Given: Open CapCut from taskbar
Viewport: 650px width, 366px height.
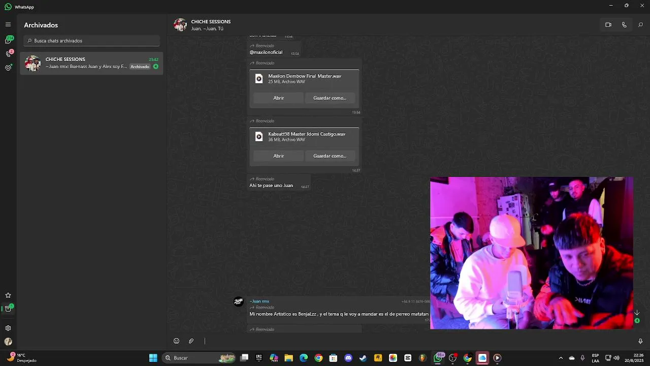Looking at the screenshot, I should [408, 358].
